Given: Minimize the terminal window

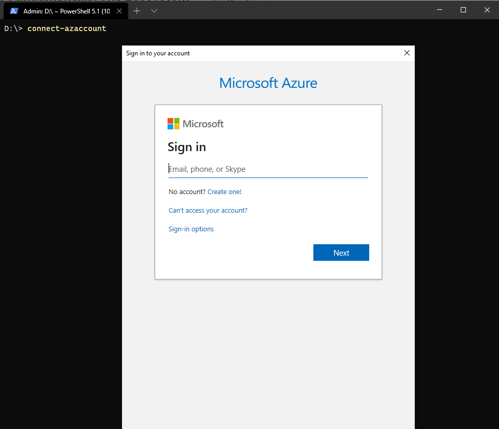Looking at the screenshot, I should [x=440, y=10].
